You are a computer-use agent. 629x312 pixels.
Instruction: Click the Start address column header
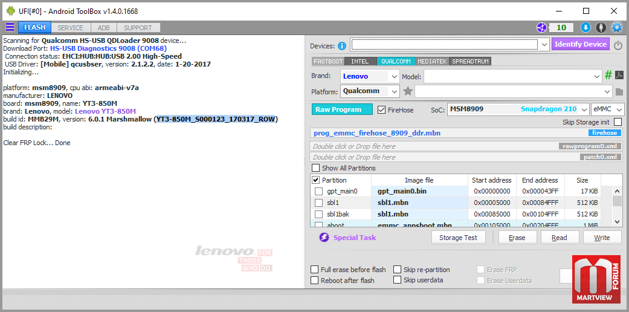(x=492, y=180)
